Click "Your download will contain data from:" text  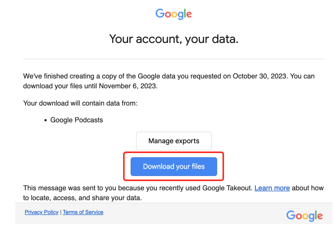coord(80,103)
